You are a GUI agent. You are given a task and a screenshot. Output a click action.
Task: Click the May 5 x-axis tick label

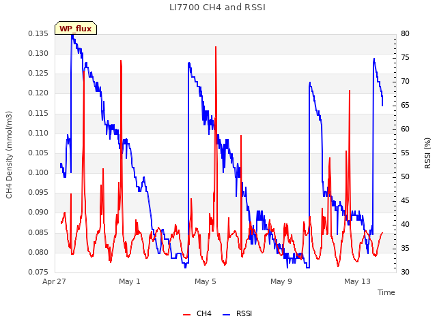pos(206,281)
